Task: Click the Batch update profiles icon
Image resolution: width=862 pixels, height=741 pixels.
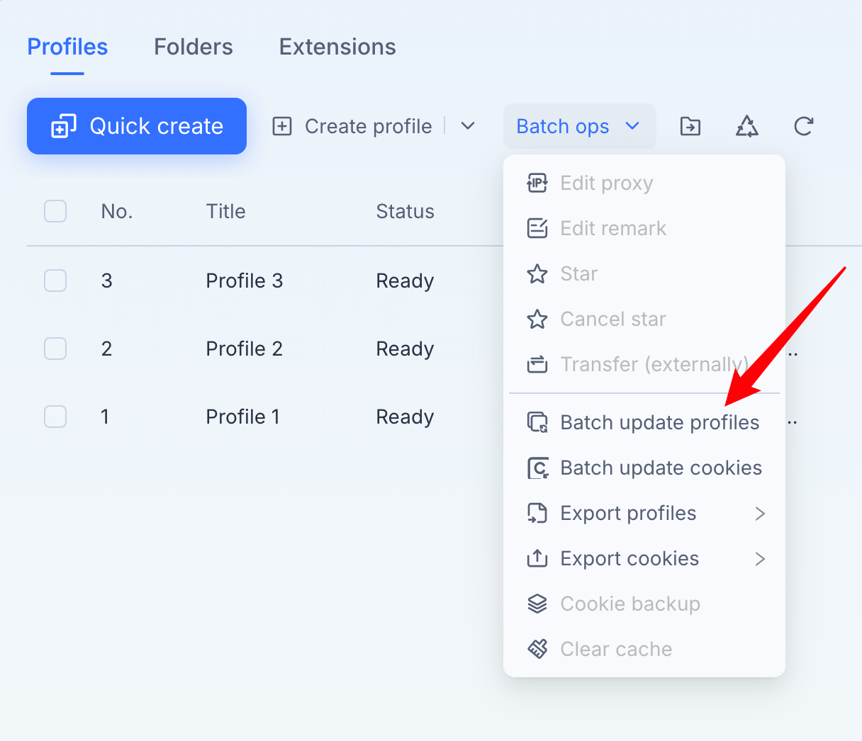Action: 537,422
